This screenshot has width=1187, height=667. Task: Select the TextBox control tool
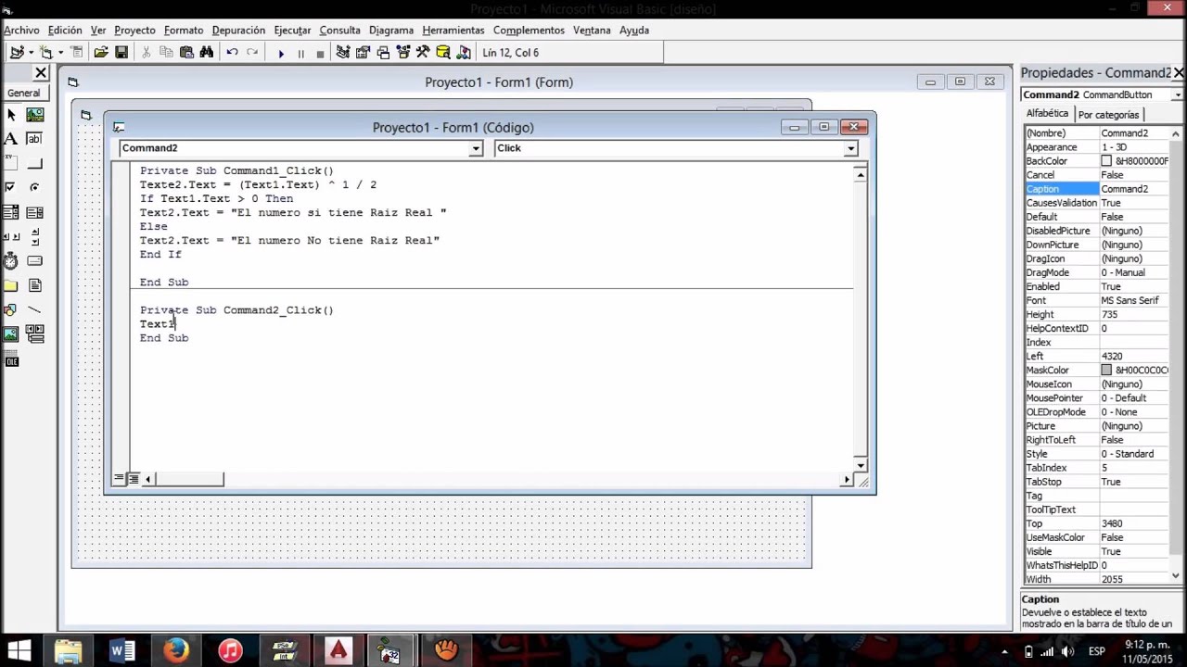(x=35, y=139)
